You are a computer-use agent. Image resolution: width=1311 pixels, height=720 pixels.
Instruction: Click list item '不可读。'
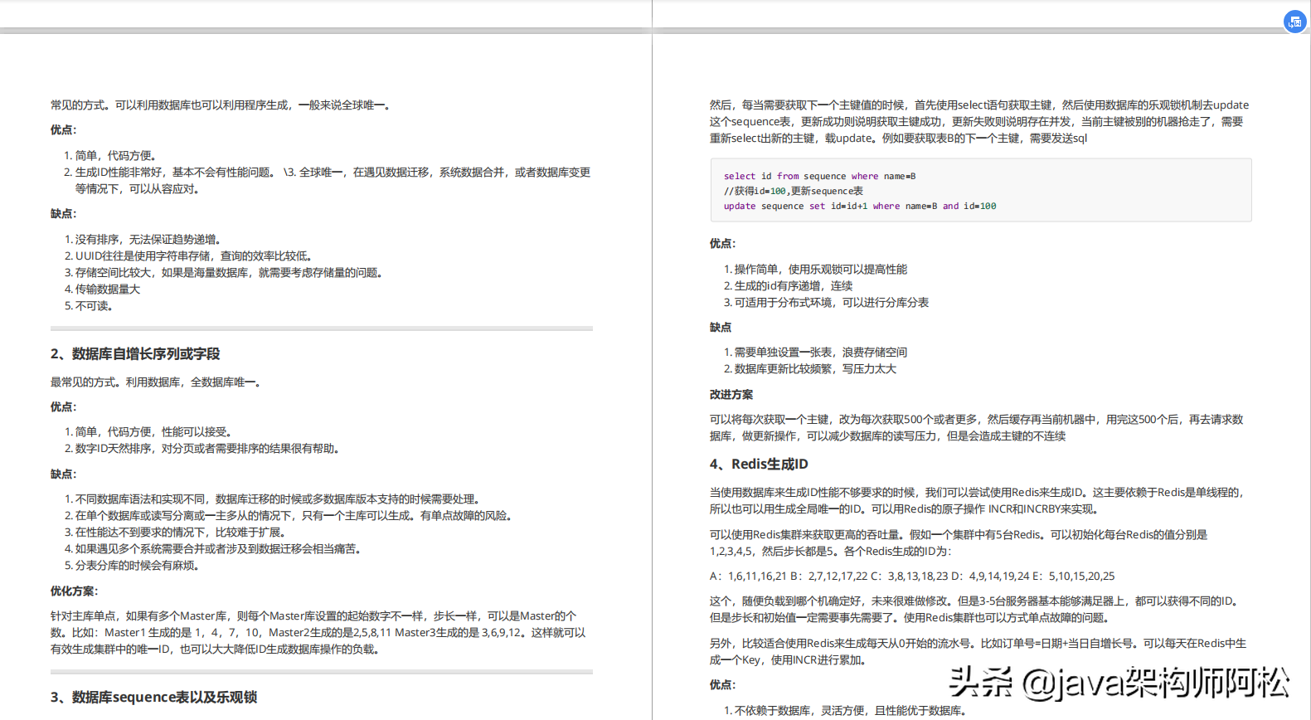click(x=89, y=305)
